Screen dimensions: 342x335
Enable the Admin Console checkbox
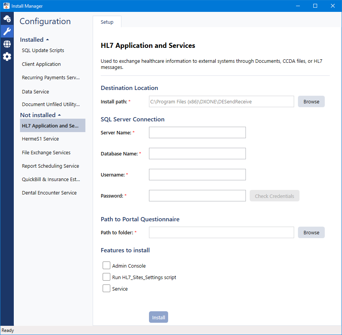pyautogui.click(x=106, y=266)
